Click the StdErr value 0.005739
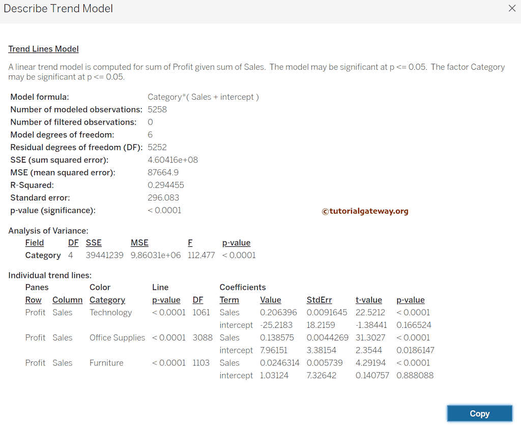Screen dimensions: 521x426 click(x=325, y=363)
